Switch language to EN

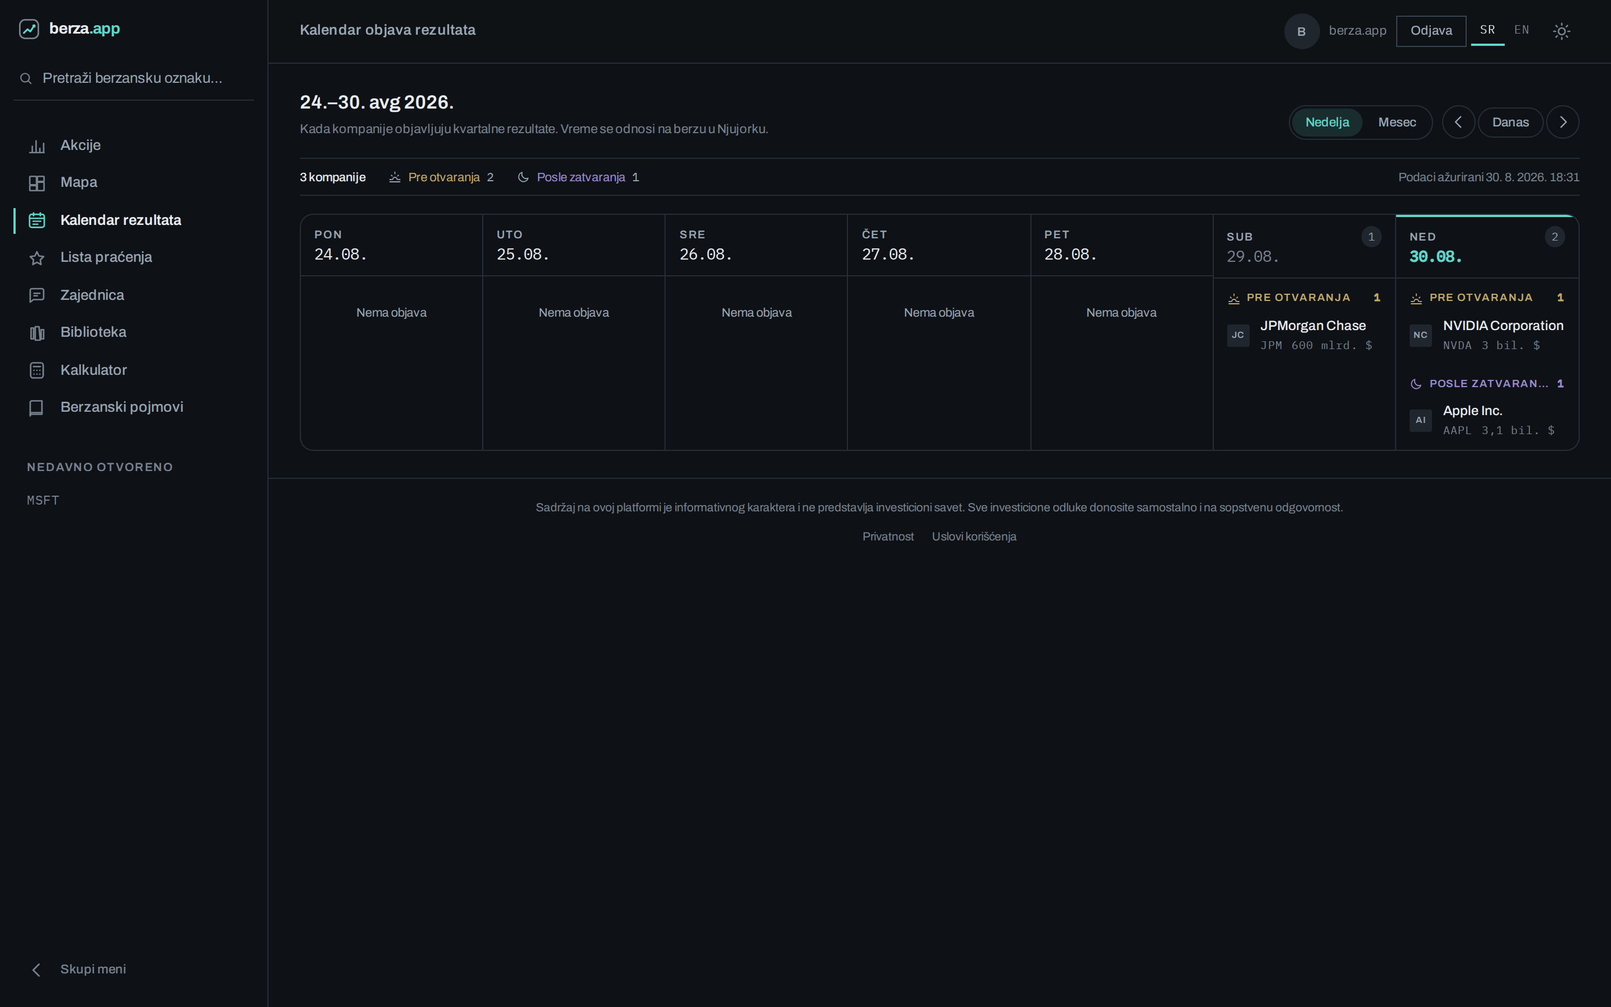tap(1521, 30)
